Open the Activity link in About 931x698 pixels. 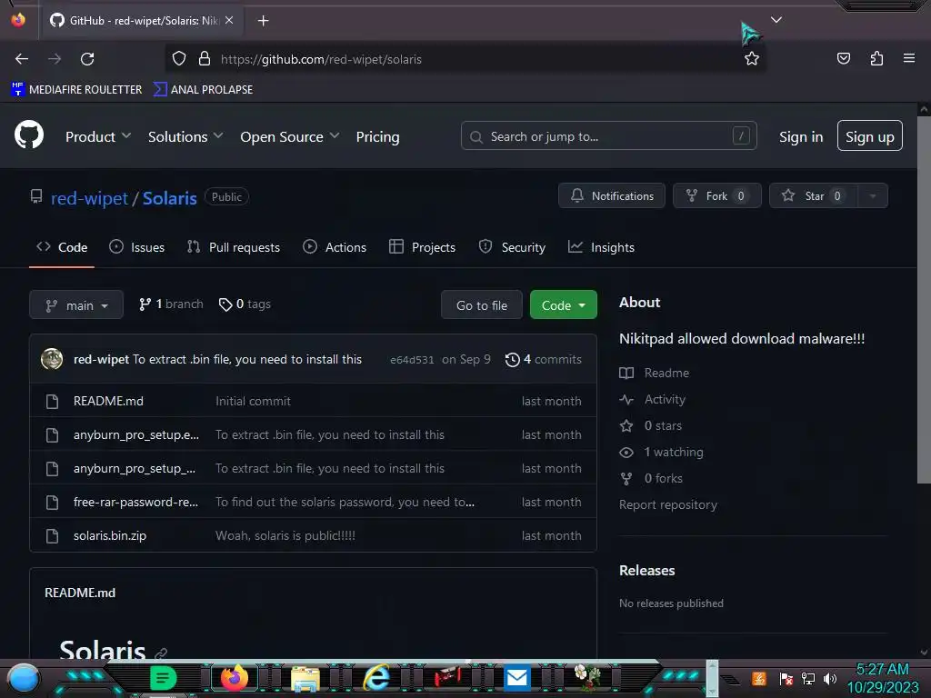(x=652, y=400)
